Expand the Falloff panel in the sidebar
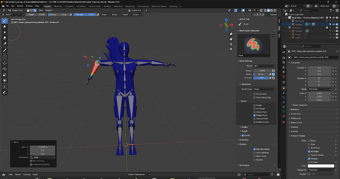This screenshot has height=179, width=340. (x=244, y=131)
